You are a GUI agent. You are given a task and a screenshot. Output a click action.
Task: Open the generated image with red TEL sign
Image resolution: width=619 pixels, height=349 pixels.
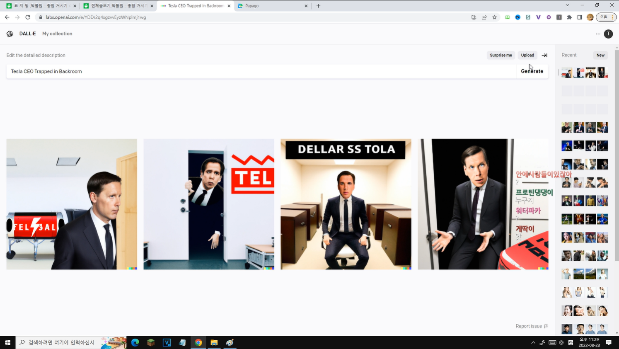209,204
